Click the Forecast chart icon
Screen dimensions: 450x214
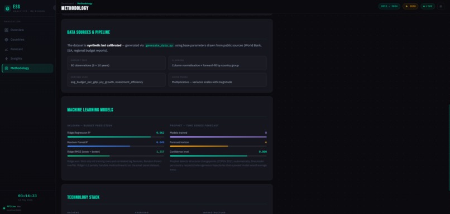click(x=6, y=49)
